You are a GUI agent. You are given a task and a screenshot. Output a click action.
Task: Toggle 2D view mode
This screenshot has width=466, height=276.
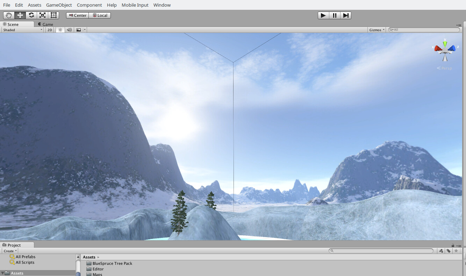coord(49,30)
